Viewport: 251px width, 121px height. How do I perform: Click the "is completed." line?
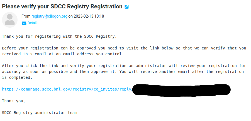[17, 78]
